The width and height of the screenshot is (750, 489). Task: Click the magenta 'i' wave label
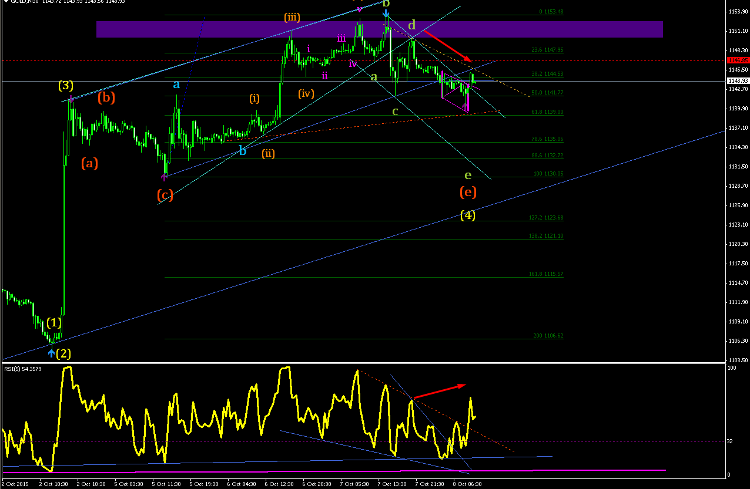tap(309, 49)
